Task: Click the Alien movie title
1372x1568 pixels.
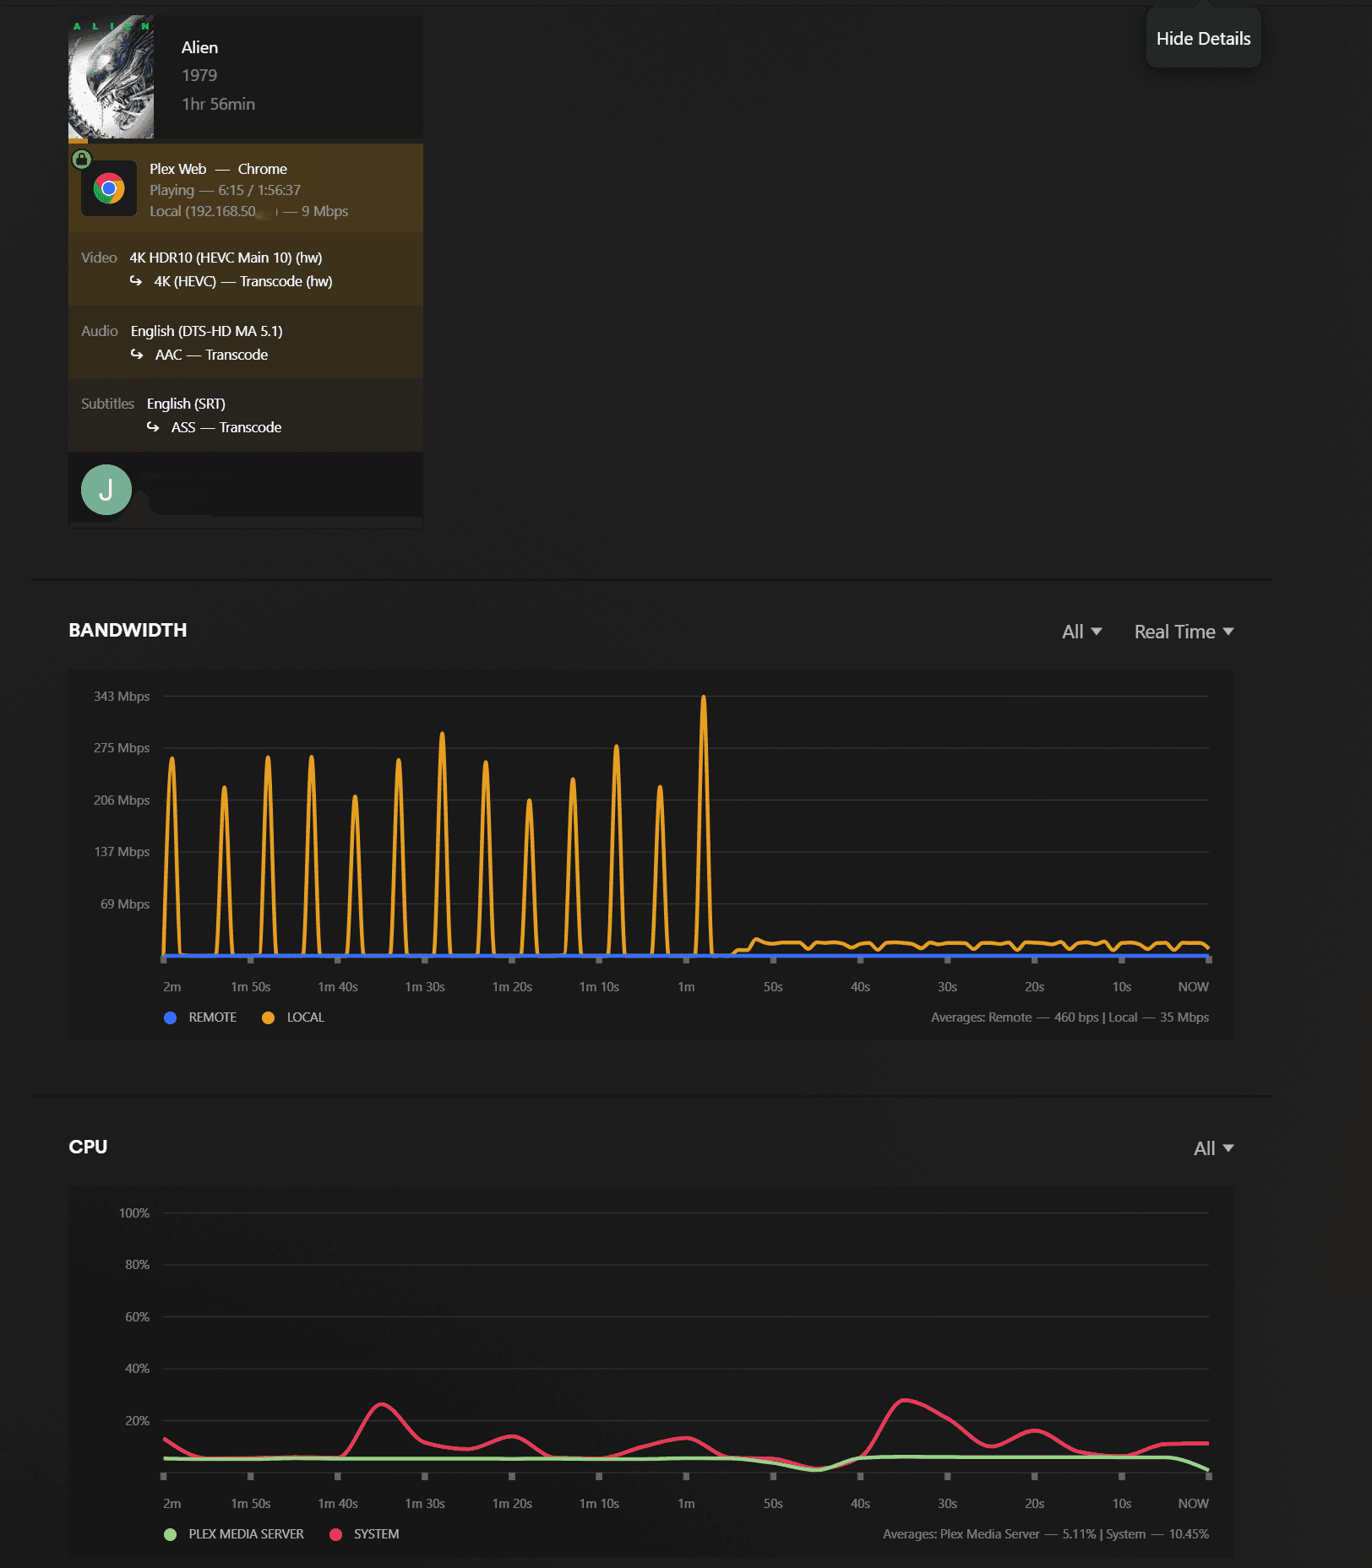Action: (x=200, y=48)
